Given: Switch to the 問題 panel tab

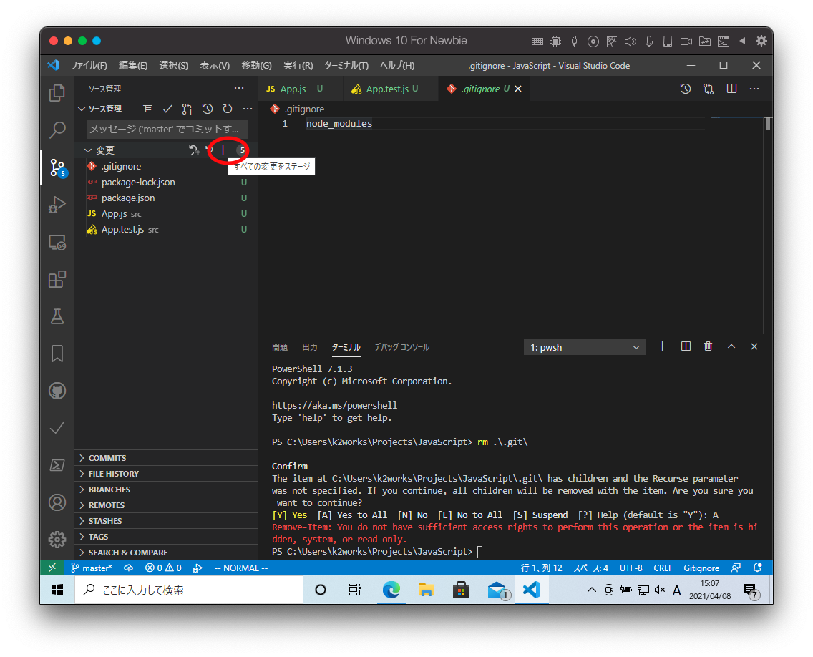Looking at the screenshot, I should point(279,347).
